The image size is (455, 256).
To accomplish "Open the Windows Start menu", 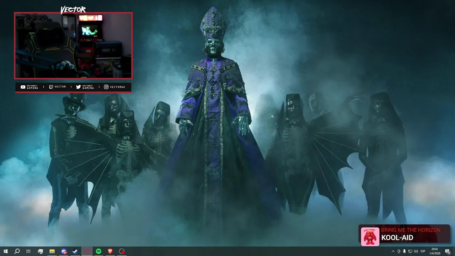I will point(5,251).
